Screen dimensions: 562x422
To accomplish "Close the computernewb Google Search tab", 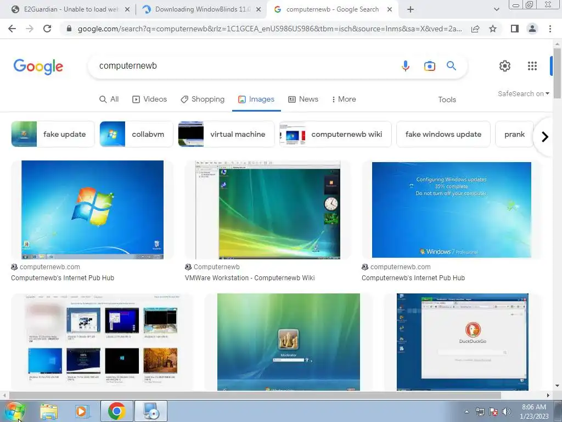I will click(x=390, y=10).
